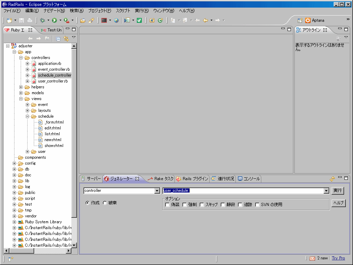
Task: Open the web browser icon in toolbar
Action: click(115, 20)
